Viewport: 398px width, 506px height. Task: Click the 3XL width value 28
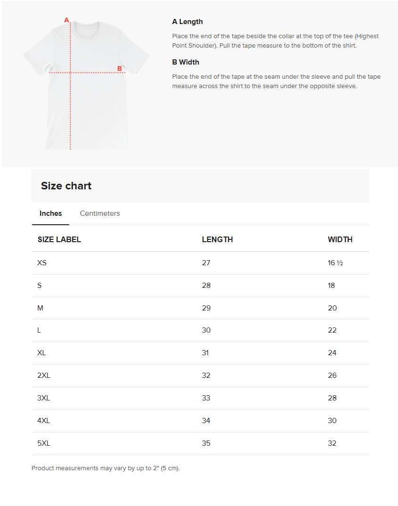coord(332,398)
